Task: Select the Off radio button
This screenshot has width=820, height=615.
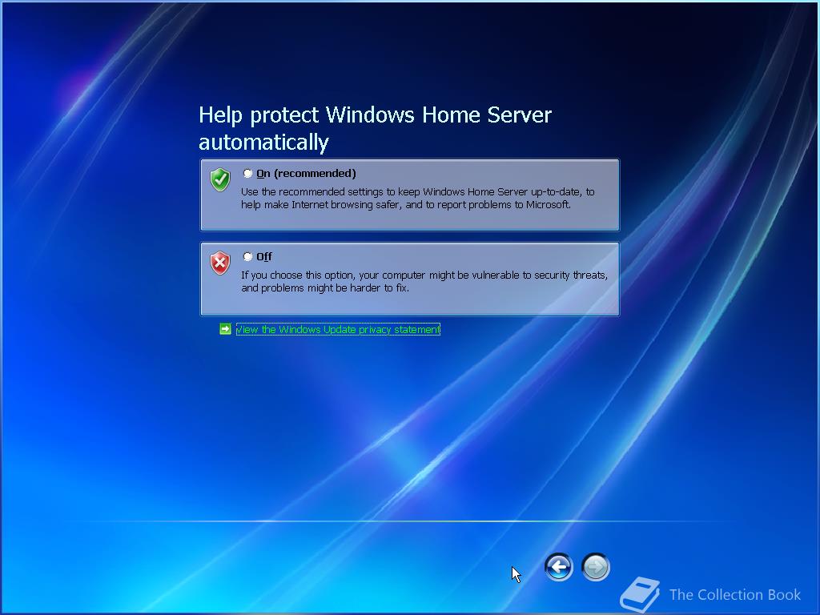Action: [x=248, y=256]
